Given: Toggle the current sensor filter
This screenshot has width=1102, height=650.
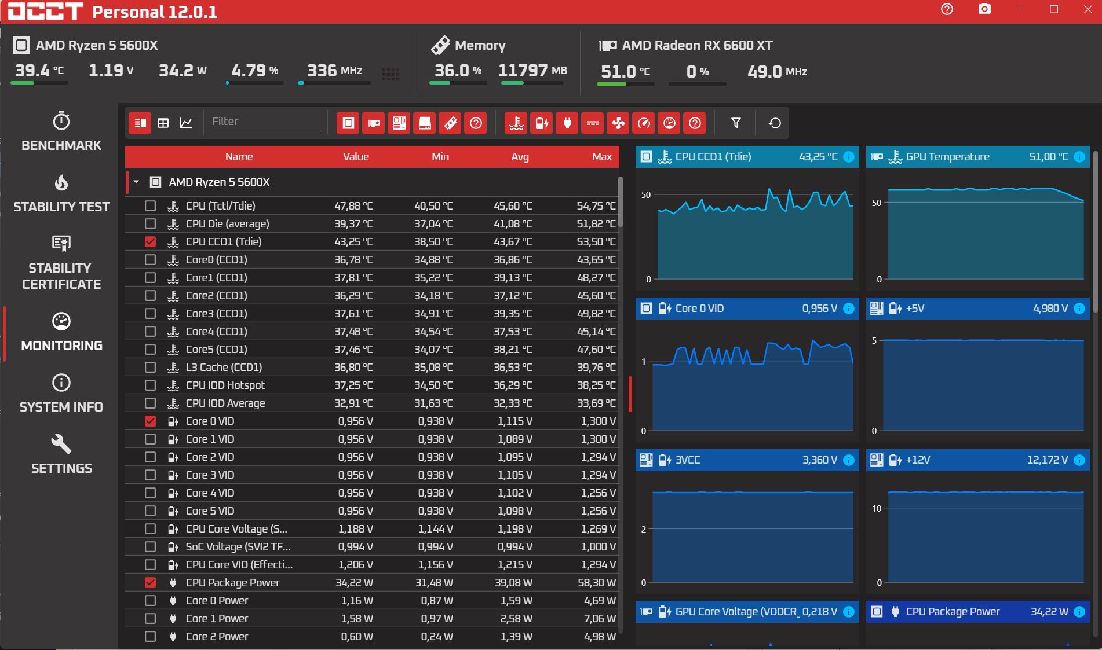Looking at the screenshot, I should point(593,123).
